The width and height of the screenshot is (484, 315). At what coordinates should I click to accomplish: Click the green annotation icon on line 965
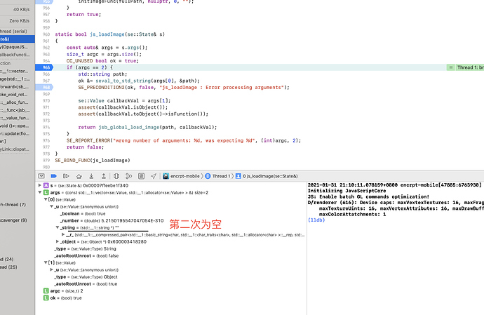tap(450, 67)
